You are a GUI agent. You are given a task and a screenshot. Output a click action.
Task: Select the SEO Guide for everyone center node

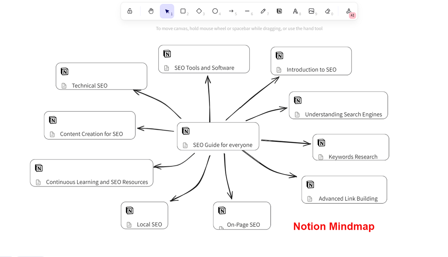pyautogui.click(x=218, y=136)
